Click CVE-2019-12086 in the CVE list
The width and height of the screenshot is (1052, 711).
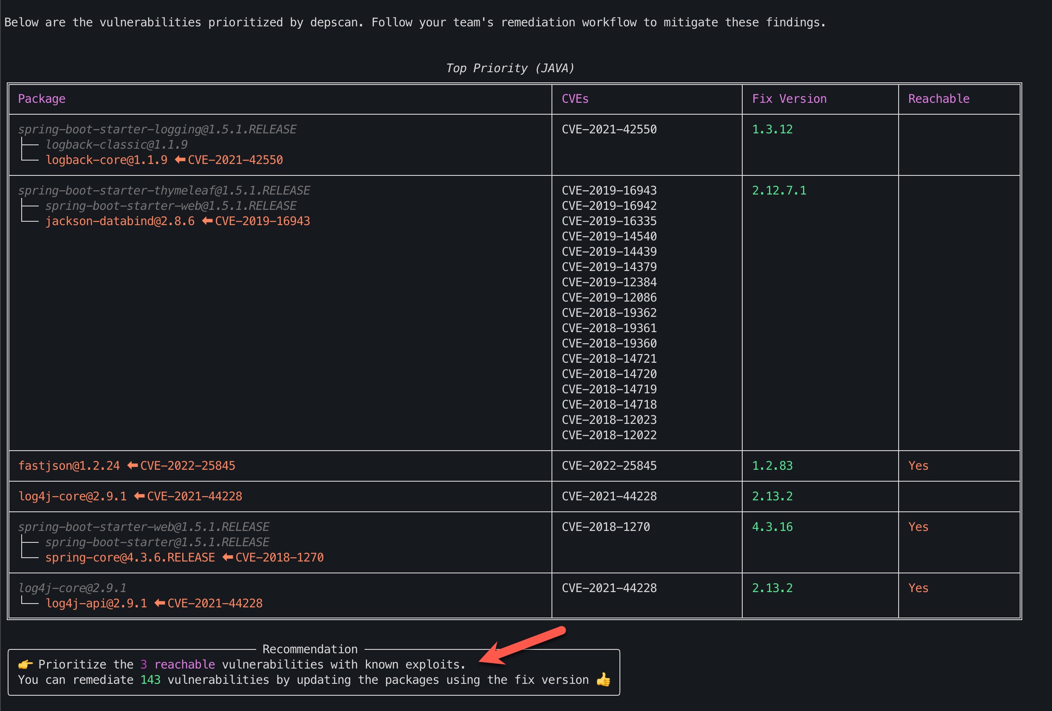coord(609,298)
